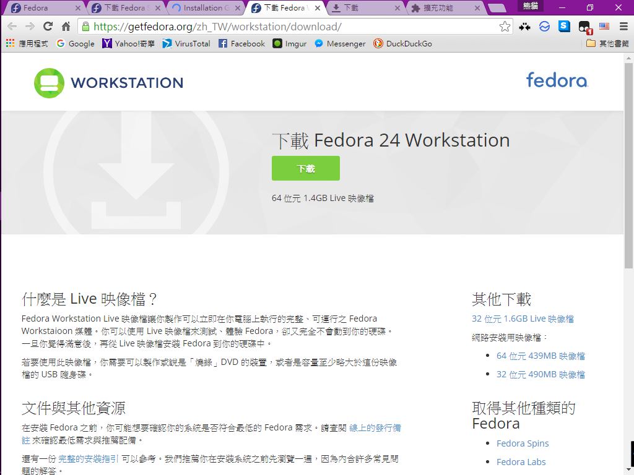Open the Fedora Spins link
This screenshot has height=475, width=634.
(523, 443)
